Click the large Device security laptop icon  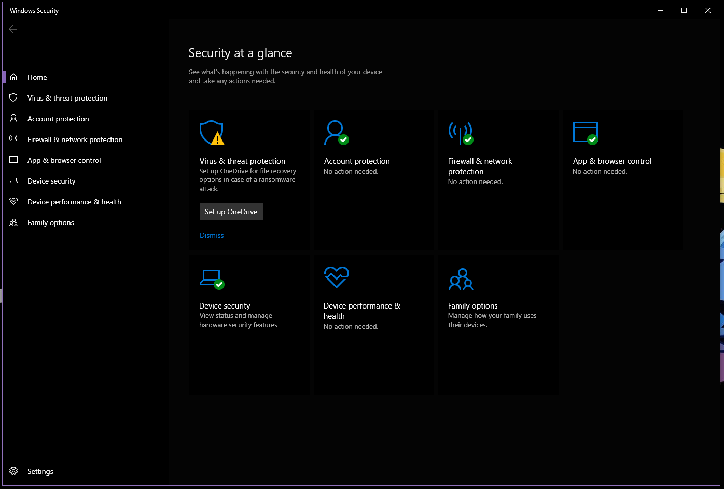click(212, 279)
